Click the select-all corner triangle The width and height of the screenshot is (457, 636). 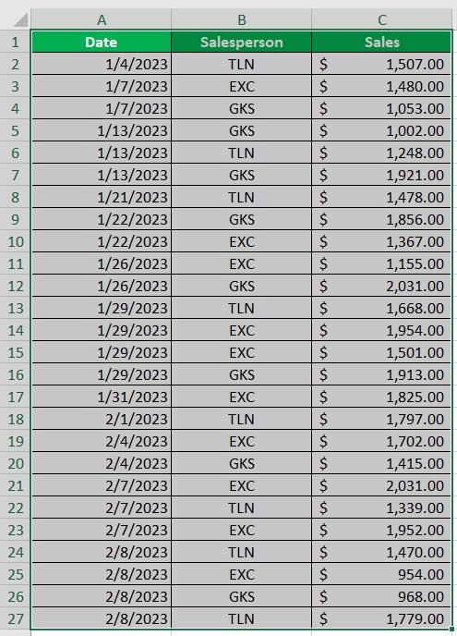(x=21, y=20)
